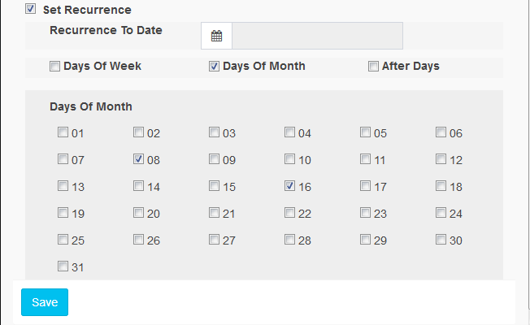Click the Recurrence To Date input field
This screenshot has height=325, width=530.
(x=317, y=36)
